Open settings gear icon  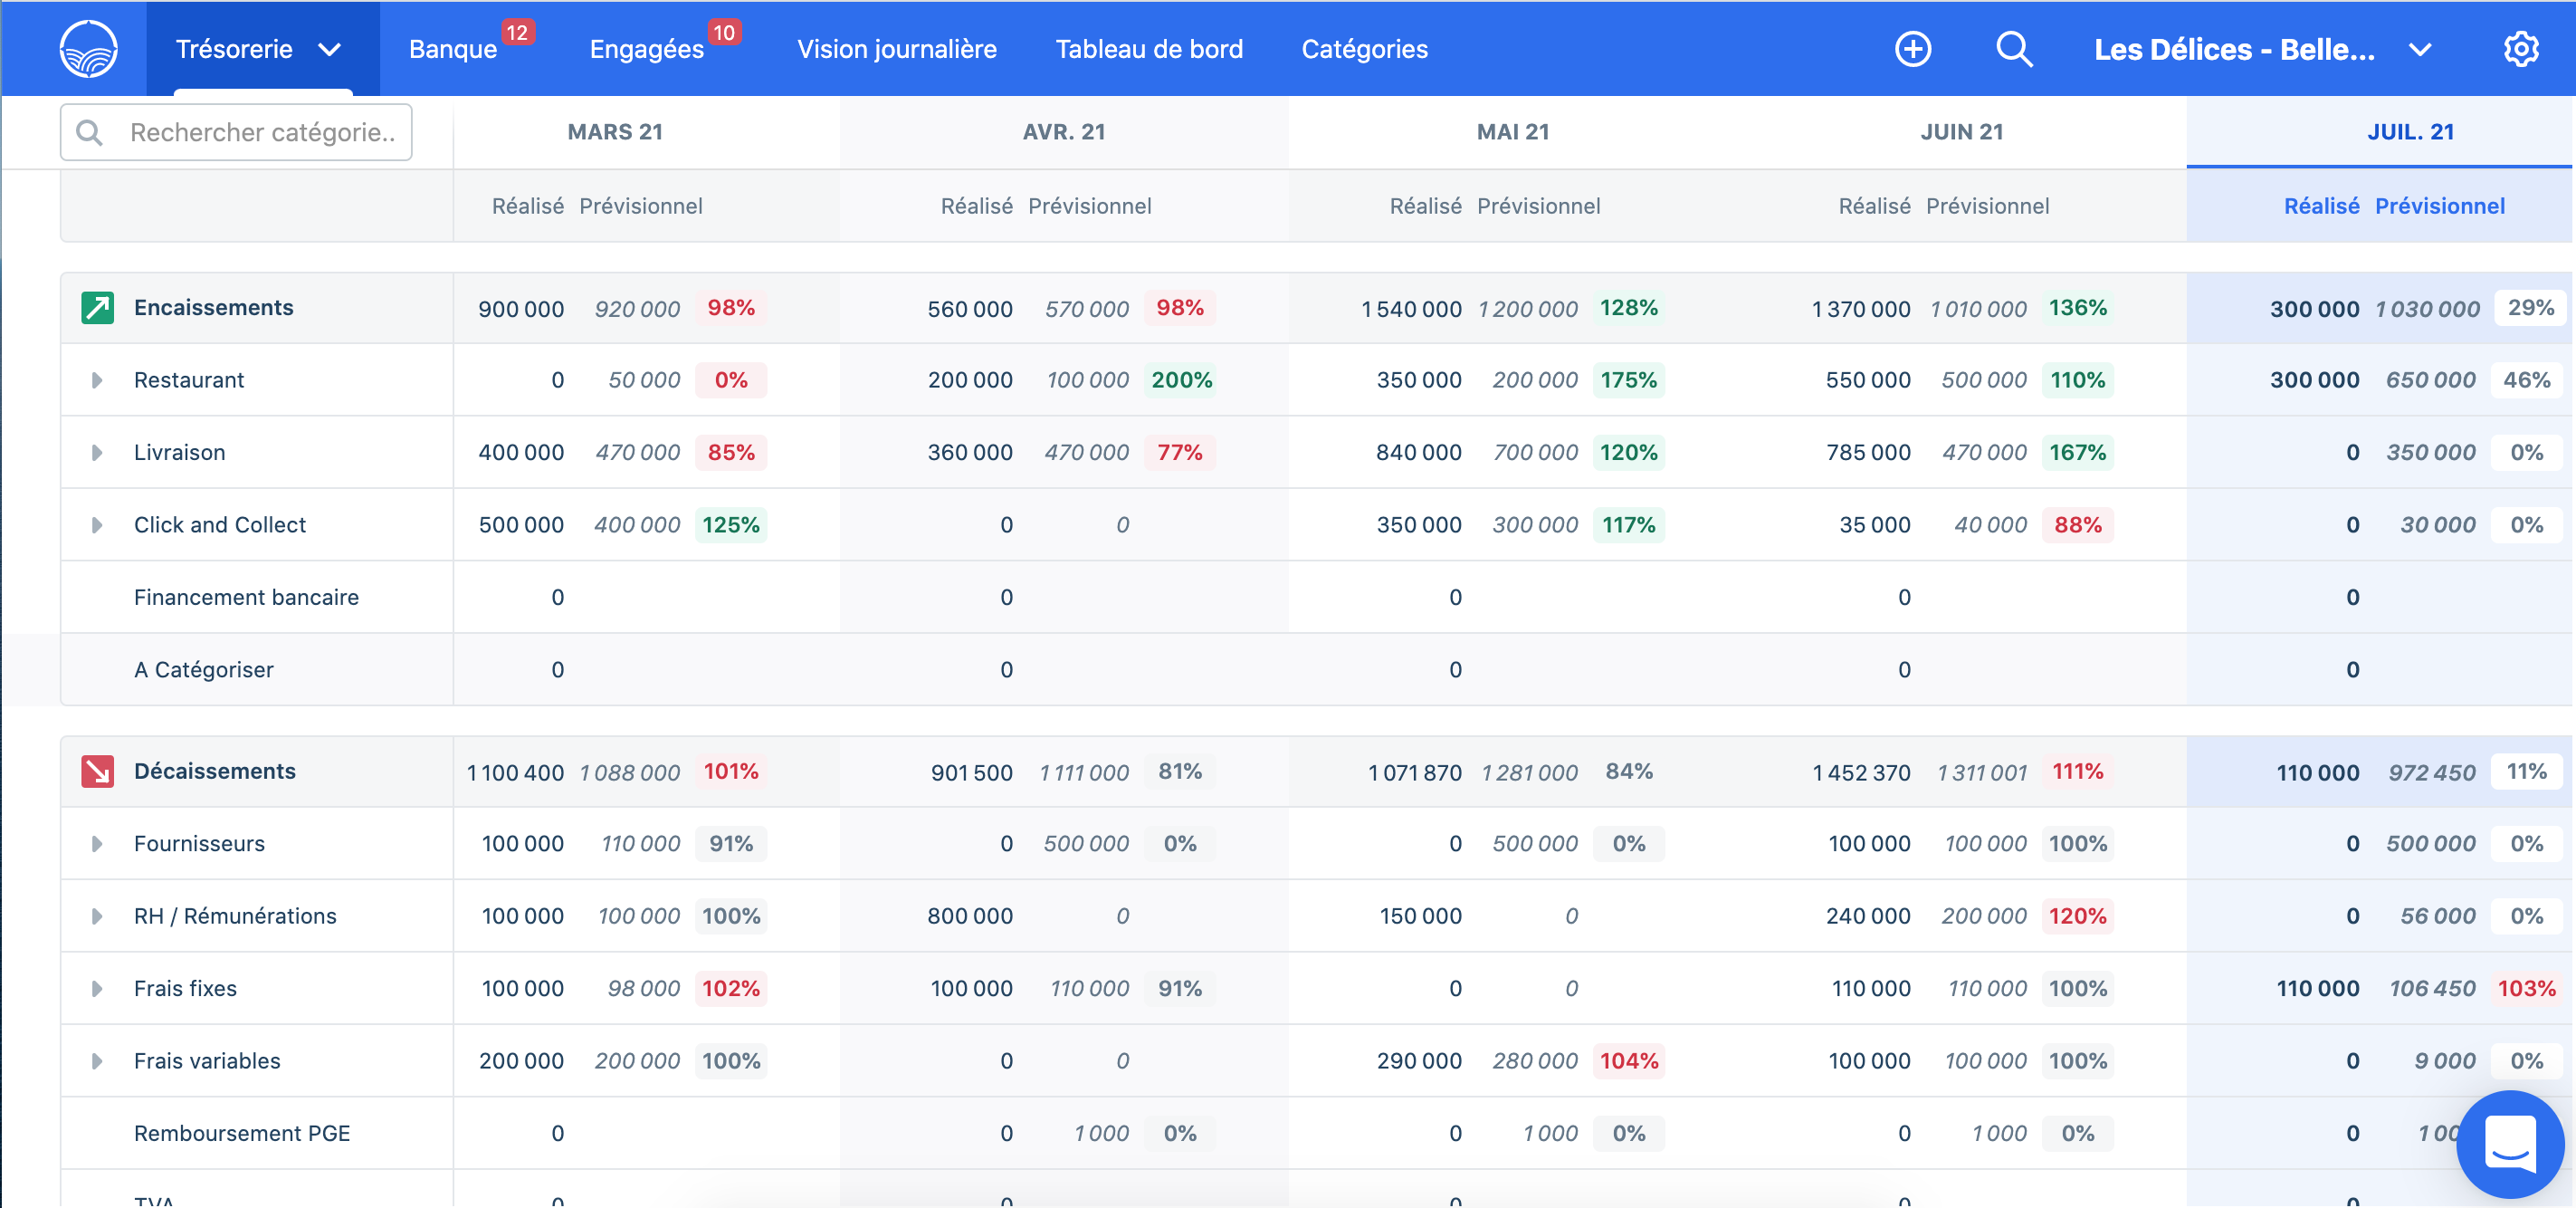pyautogui.click(x=2520, y=49)
